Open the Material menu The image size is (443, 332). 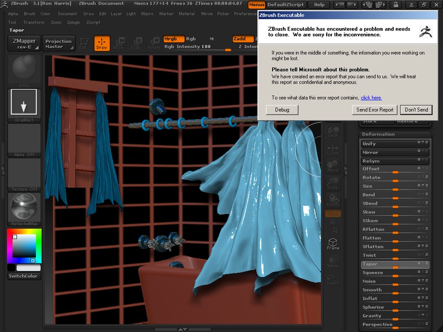click(187, 13)
